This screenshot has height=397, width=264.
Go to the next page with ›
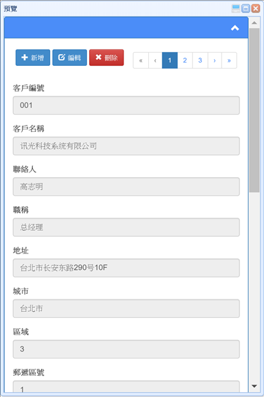[x=215, y=60]
